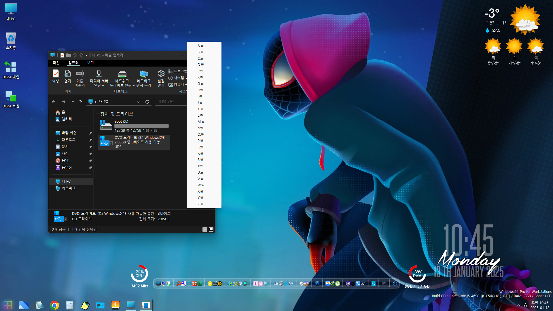This screenshot has height=311, width=553.
Task: Switch to the 보기 ribbon tab
Action: 90,63
